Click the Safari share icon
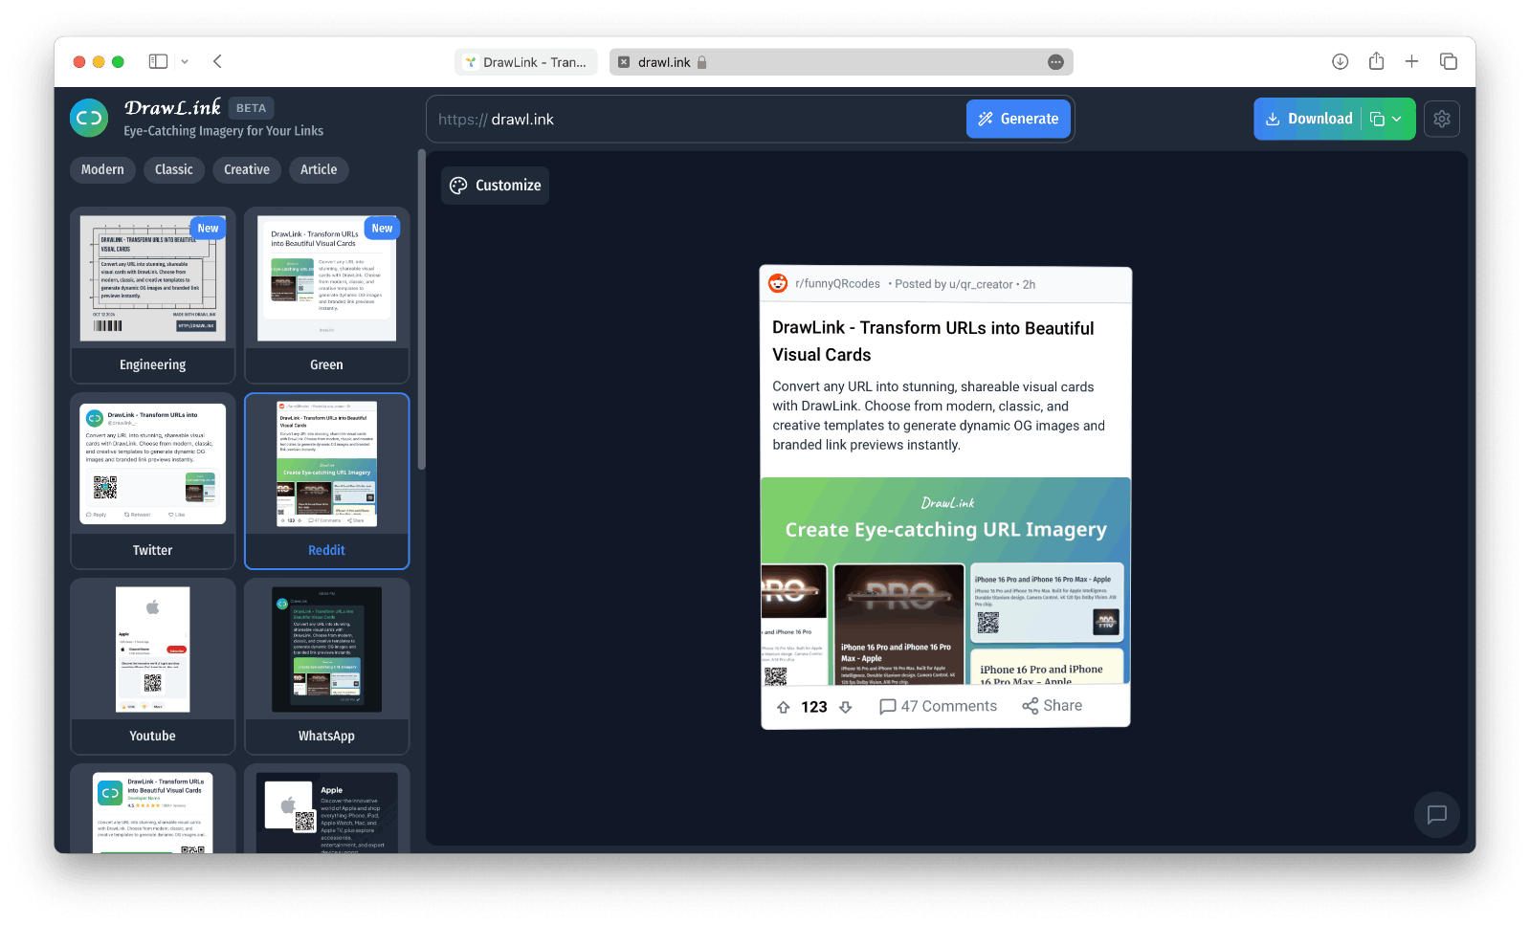This screenshot has width=1530, height=925. pos(1376,61)
